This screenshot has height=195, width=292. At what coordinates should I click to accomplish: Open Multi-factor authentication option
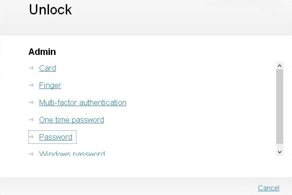(x=83, y=103)
